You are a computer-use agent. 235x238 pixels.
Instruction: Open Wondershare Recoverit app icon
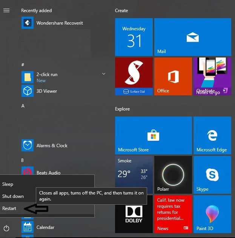pyautogui.click(x=28, y=23)
